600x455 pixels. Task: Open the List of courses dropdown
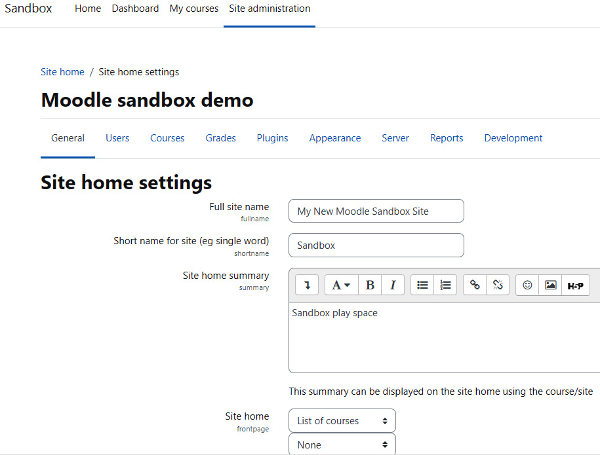(x=342, y=420)
